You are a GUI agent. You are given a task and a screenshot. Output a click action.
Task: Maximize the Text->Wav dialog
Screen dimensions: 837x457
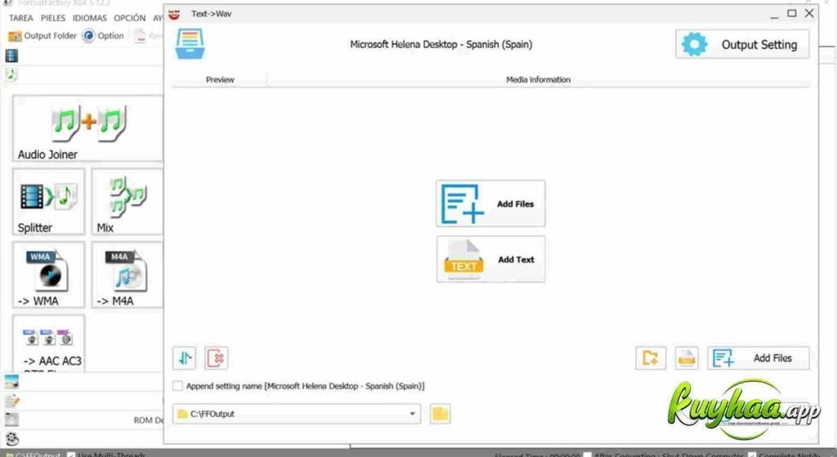tap(792, 13)
